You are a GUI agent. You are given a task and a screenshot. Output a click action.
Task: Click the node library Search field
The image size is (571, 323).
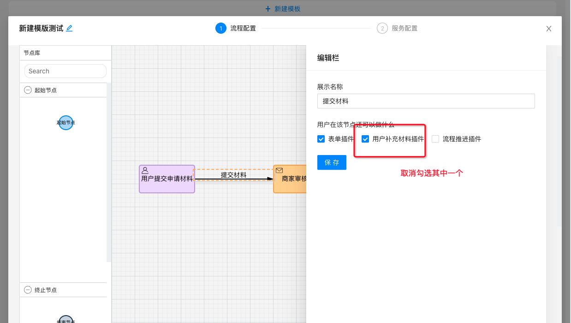pyautogui.click(x=65, y=71)
